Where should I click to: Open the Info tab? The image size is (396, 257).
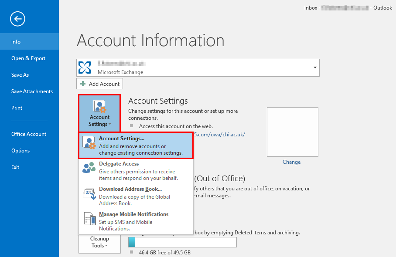29,42
